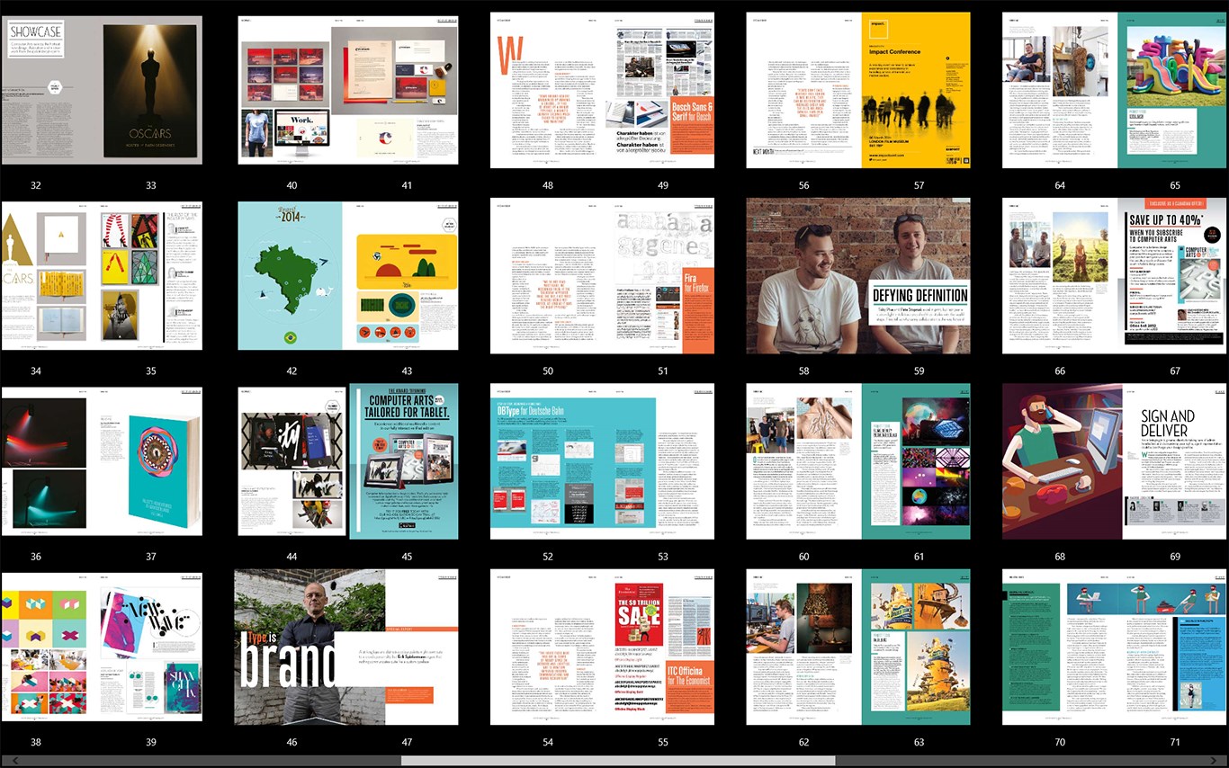Screen dimensions: 1229x768
Task: Select the green text column page 70
Action: point(1032,647)
